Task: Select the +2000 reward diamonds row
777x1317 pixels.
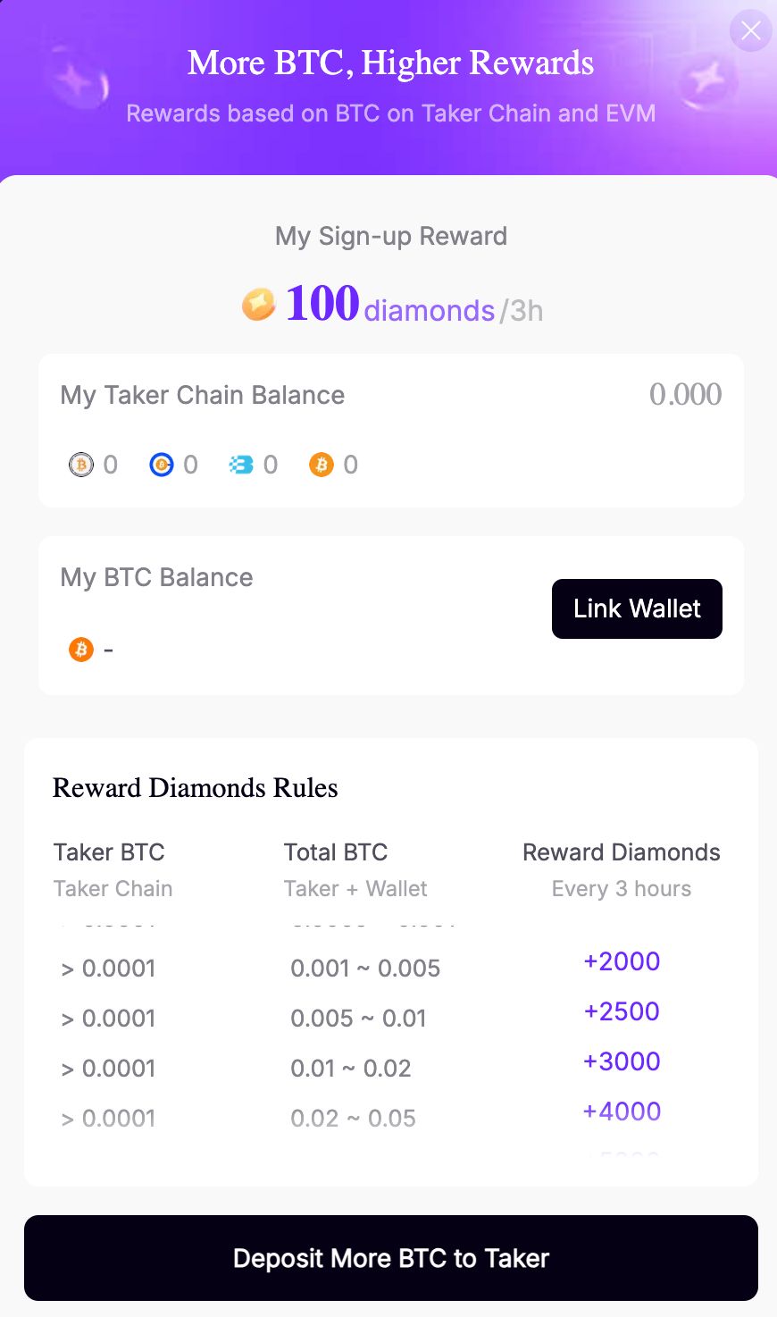Action: coord(622,961)
